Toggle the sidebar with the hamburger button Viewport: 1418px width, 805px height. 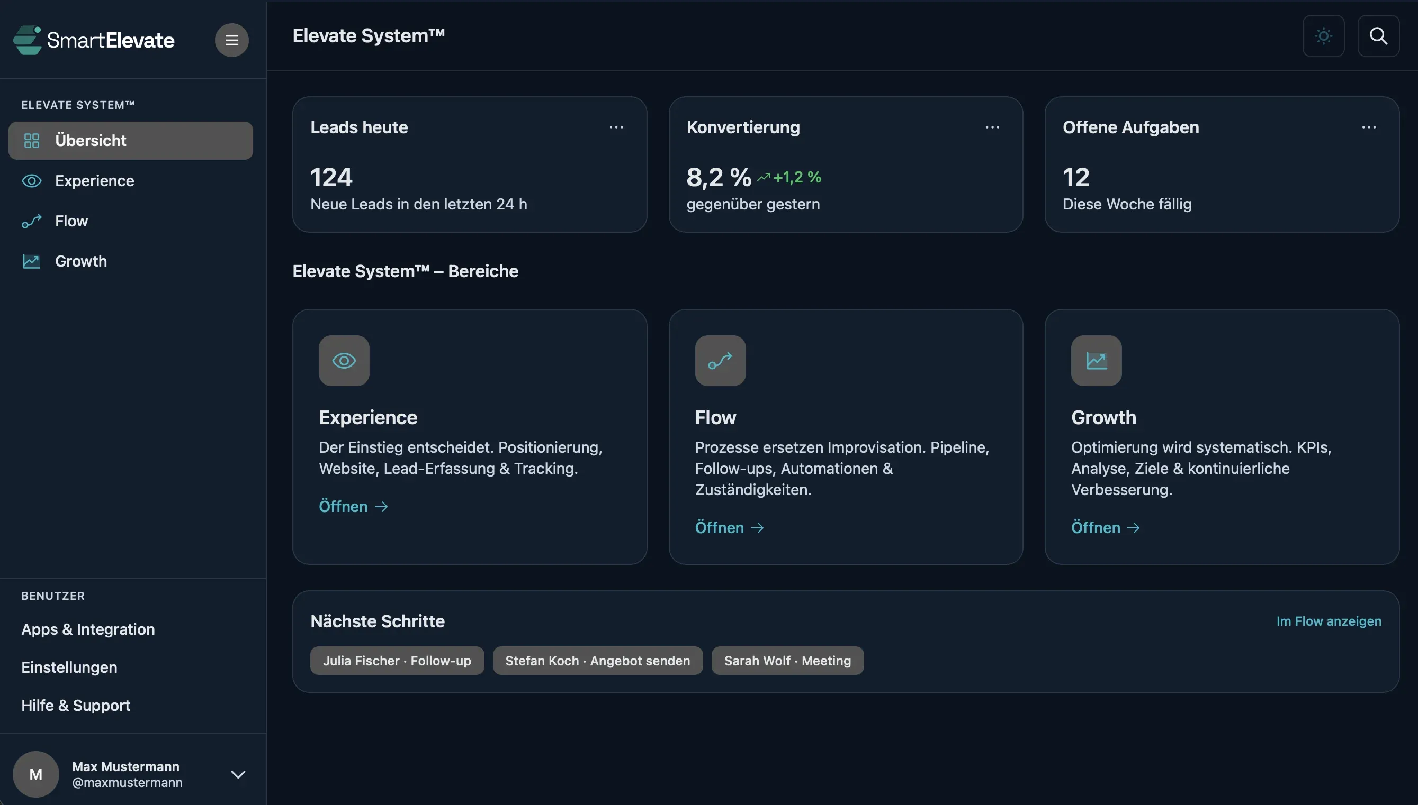pos(231,39)
